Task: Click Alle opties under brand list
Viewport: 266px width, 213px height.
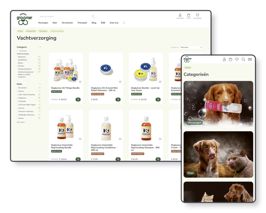Action: 21,122
